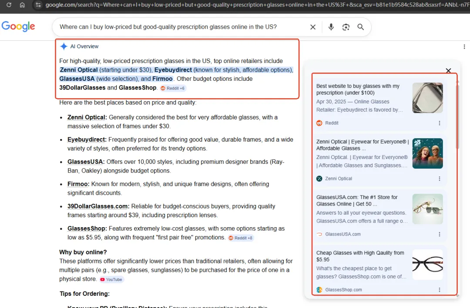Viewport: 470px width, 308px height.
Task: Click bold 'GlassesShop' in overview summary
Action: [138, 88]
